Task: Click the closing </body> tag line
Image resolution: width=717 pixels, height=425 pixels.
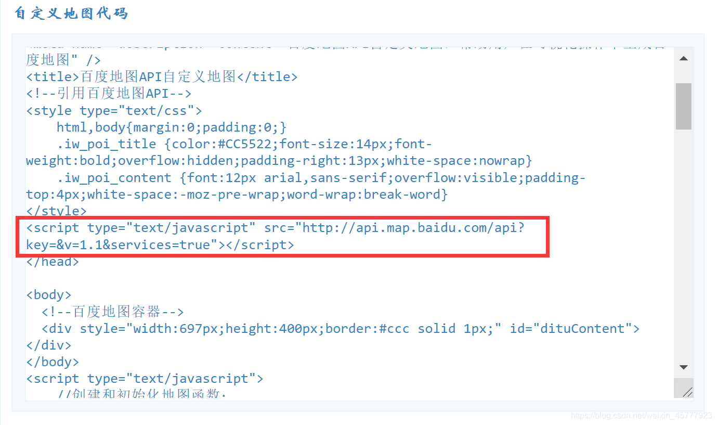Action: (x=53, y=362)
